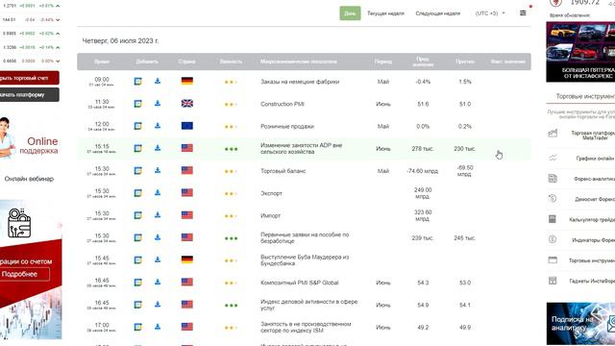Click Розничные продажи indicator name

[x=287, y=126]
